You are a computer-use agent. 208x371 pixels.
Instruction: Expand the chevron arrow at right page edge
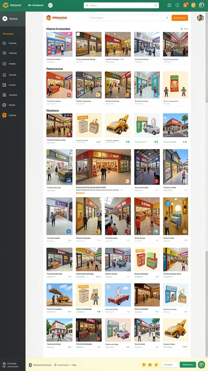tap(200, 217)
